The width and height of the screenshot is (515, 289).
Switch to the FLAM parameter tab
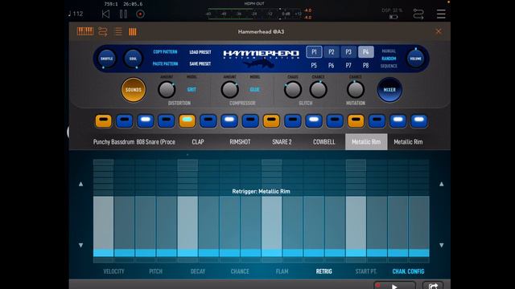(282, 271)
